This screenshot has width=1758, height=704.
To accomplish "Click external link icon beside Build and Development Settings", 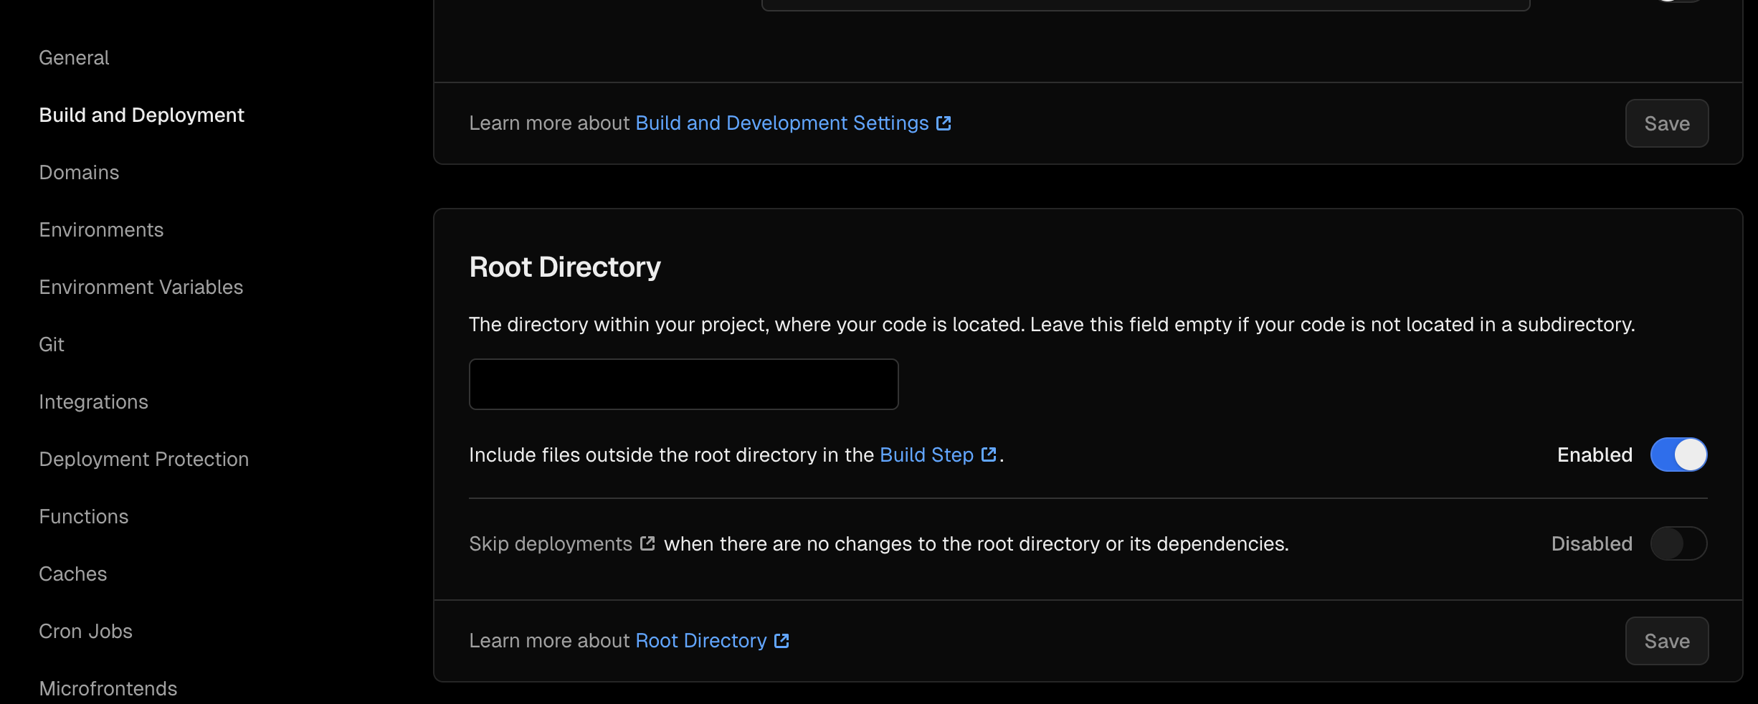I will [x=944, y=123].
